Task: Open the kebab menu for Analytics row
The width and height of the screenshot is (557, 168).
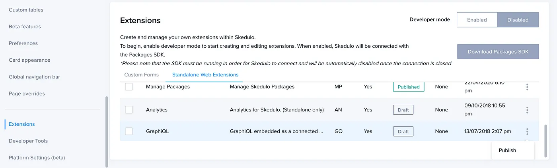Action: click(527, 110)
